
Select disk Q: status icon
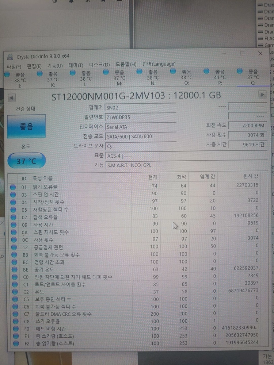(x=240, y=71)
